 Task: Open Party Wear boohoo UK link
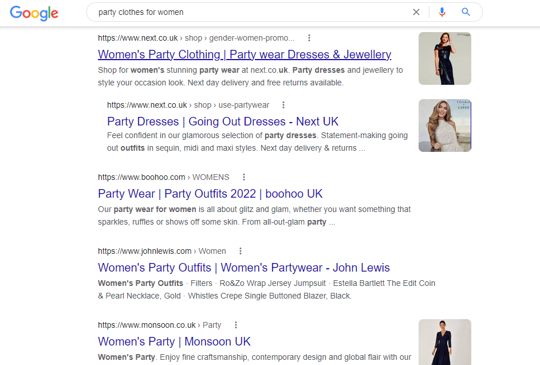[x=210, y=194]
